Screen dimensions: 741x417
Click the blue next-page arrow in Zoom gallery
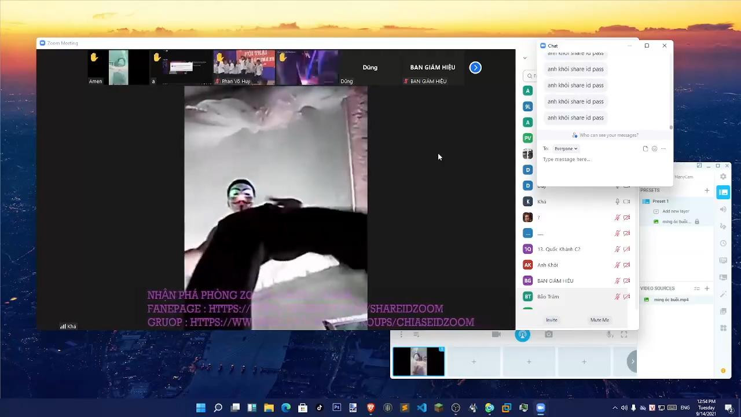click(475, 68)
